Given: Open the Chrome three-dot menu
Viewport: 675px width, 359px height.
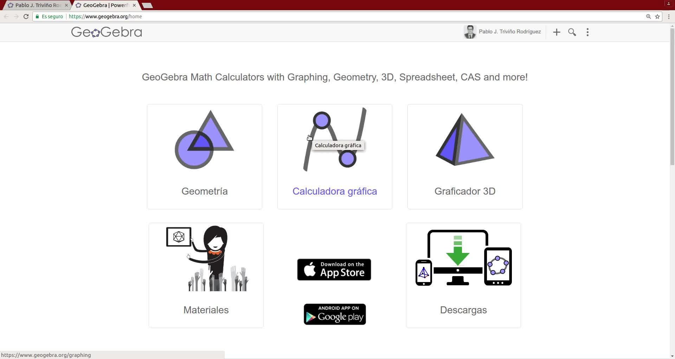Looking at the screenshot, I should pos(669,17).
